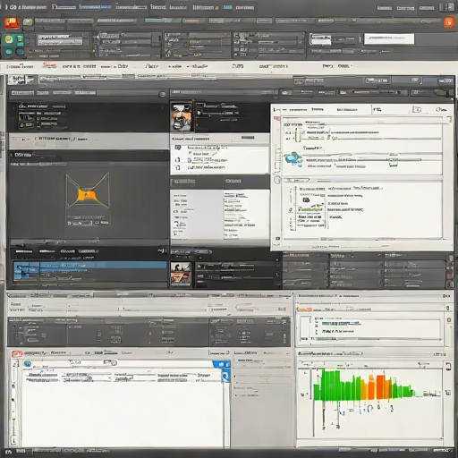Click the yellow icon on the teal tile
This screenshot has height=458, width=458.
pos(9,39)
